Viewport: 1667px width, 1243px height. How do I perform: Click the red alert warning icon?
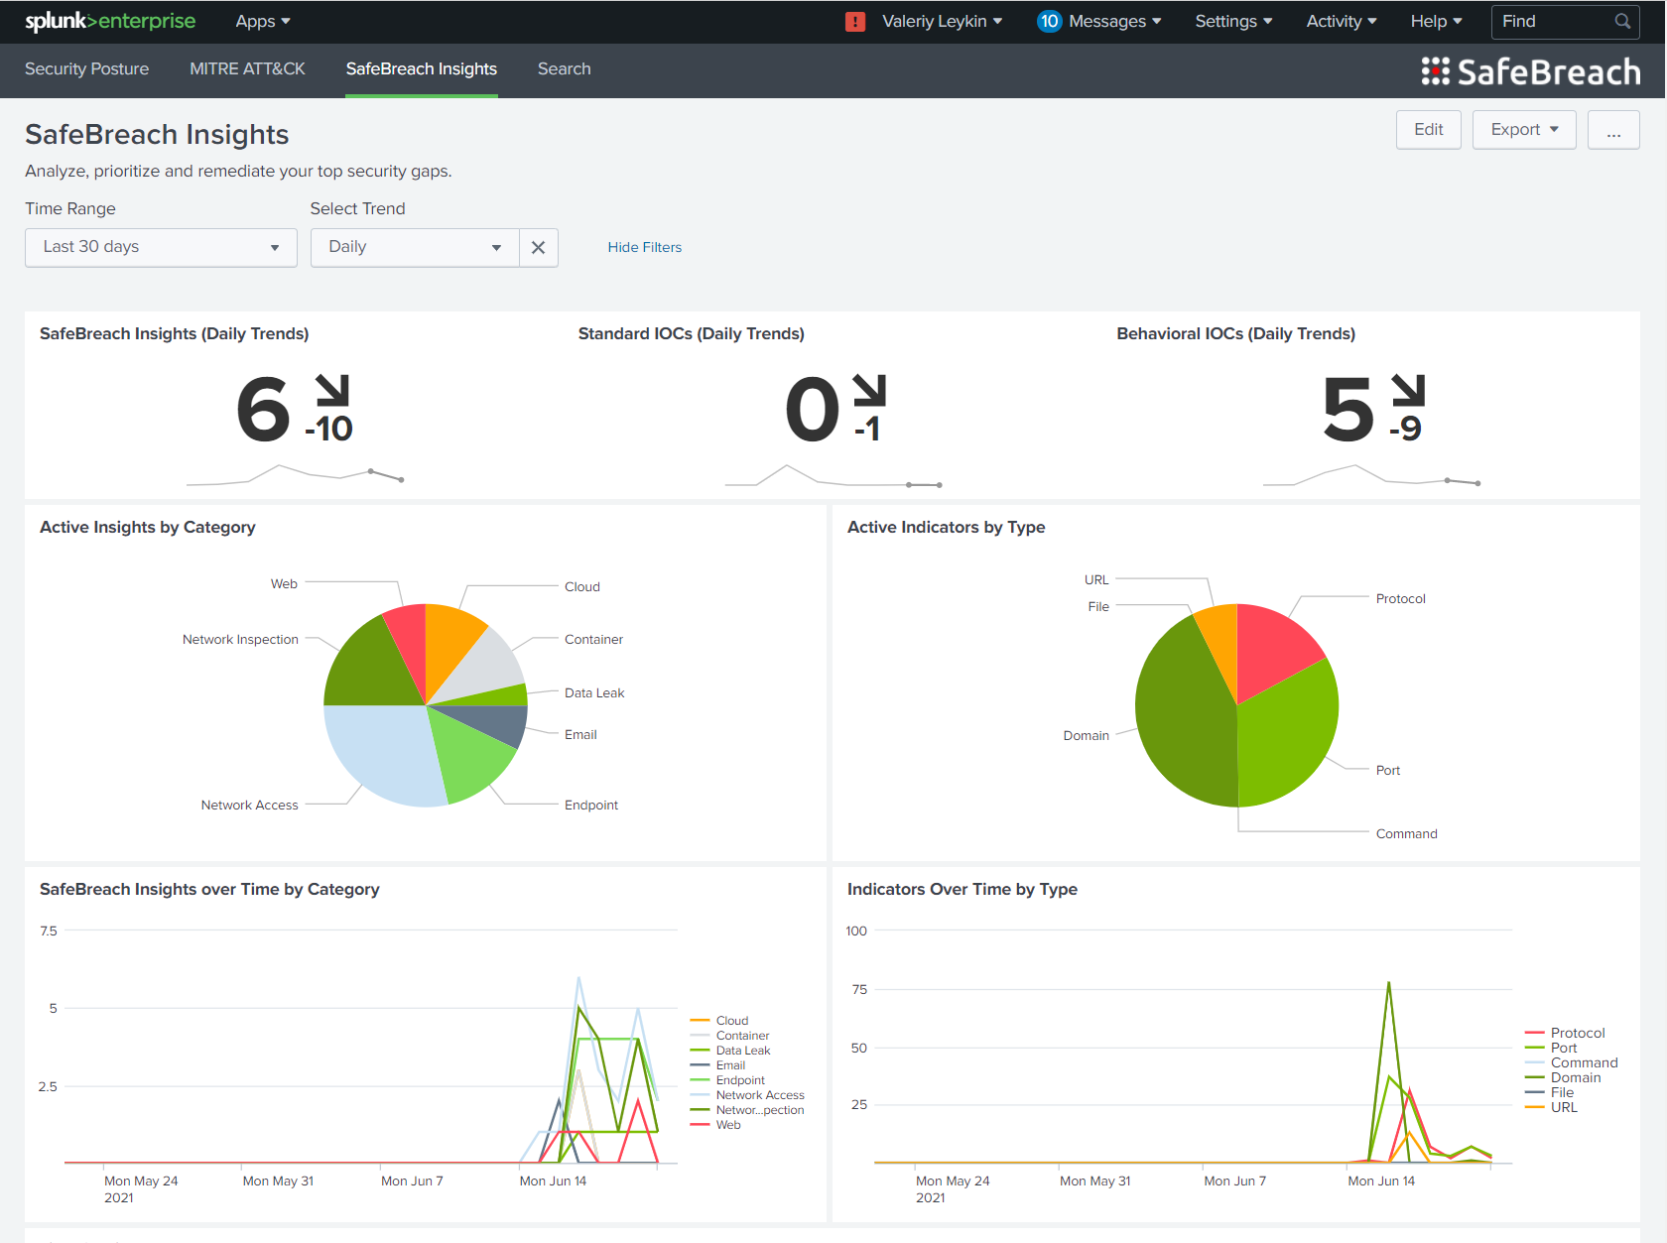click(x=855, y=22)
